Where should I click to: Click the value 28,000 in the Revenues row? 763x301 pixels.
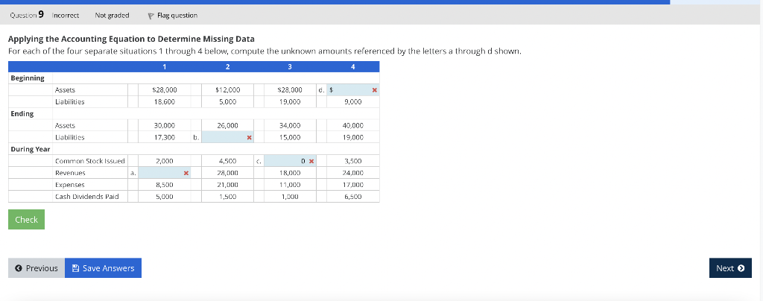click(227, 173)
